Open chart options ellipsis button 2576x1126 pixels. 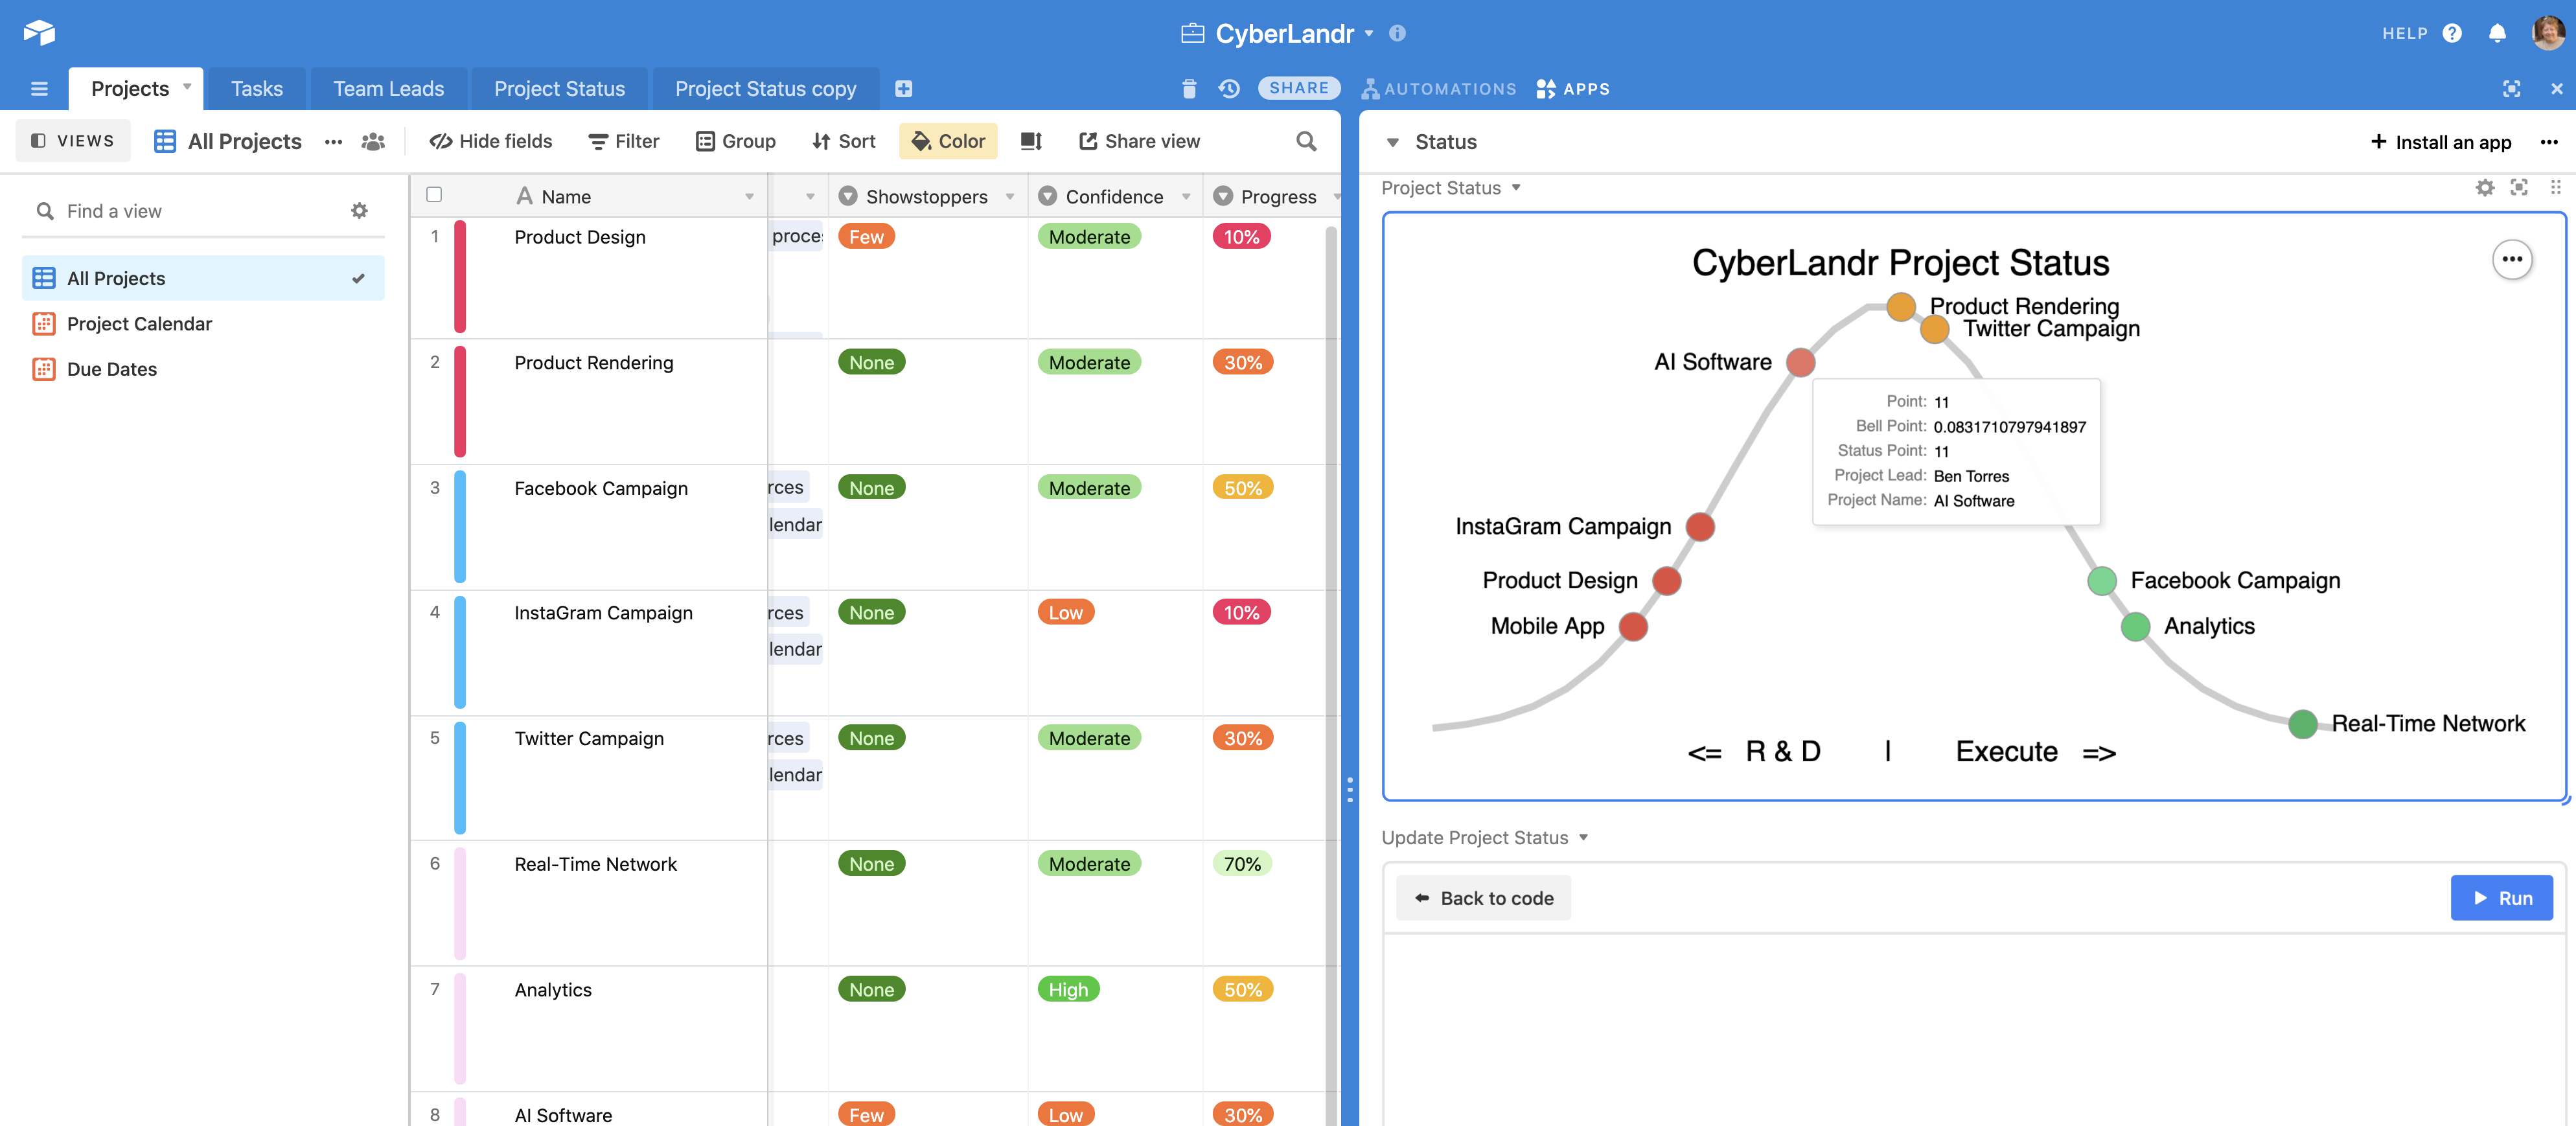(2512, 259)
